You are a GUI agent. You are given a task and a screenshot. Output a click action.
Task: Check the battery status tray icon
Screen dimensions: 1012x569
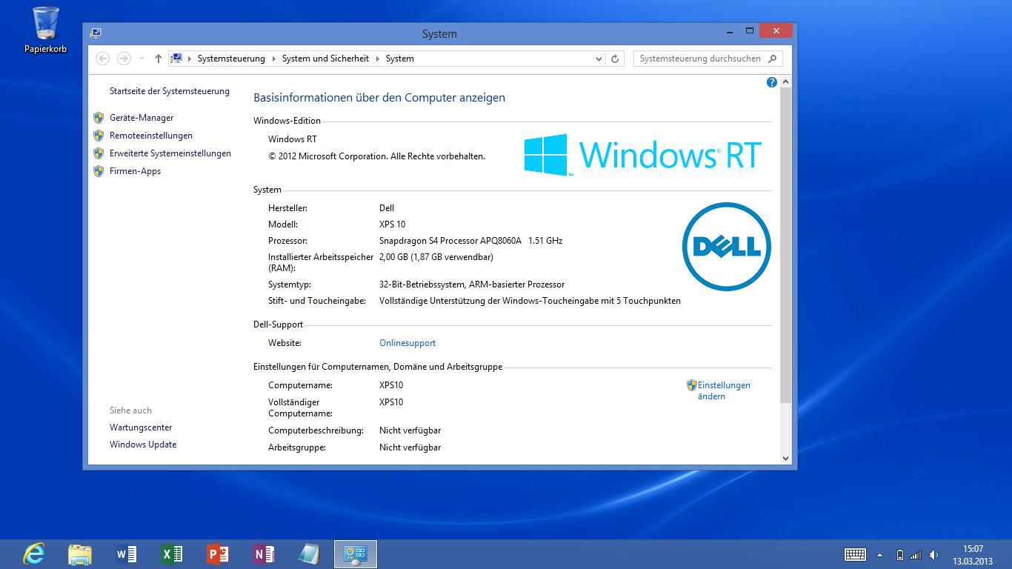point(900,555)
